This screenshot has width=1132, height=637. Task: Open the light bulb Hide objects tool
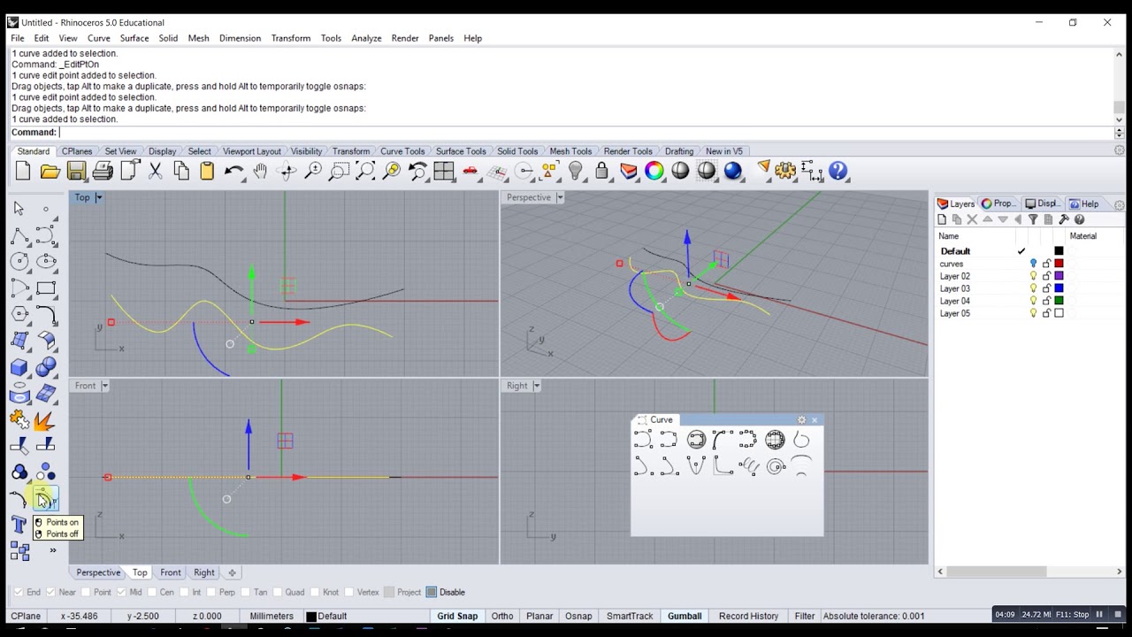[x=576, y=171]
